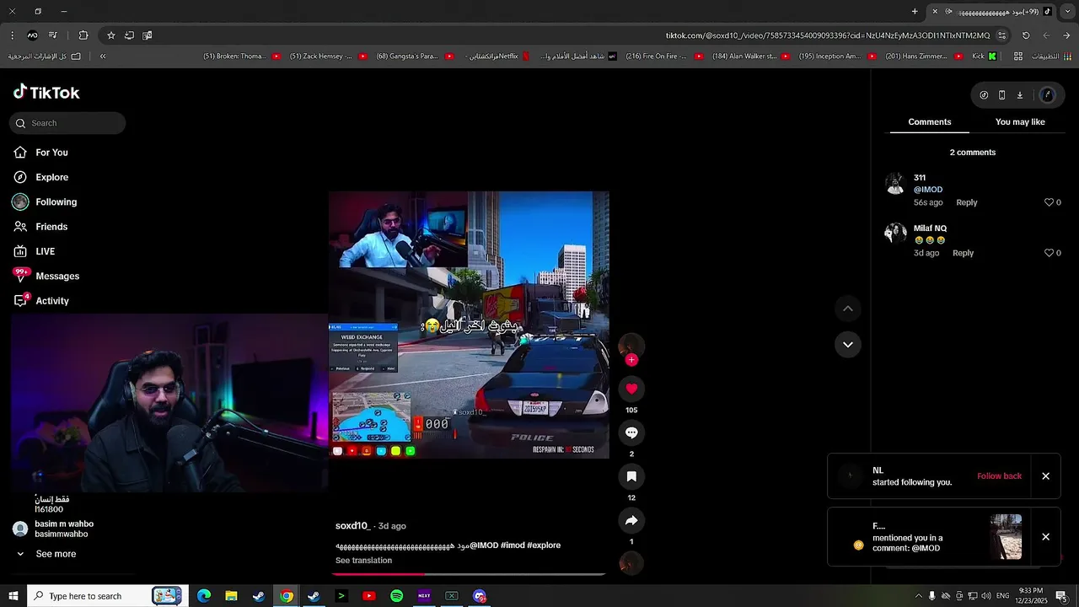Image resolution: width=1079 pixels, height=607 pixels.
Task: Dismiss the comment mention notification
Action: tap(1045, 537)
